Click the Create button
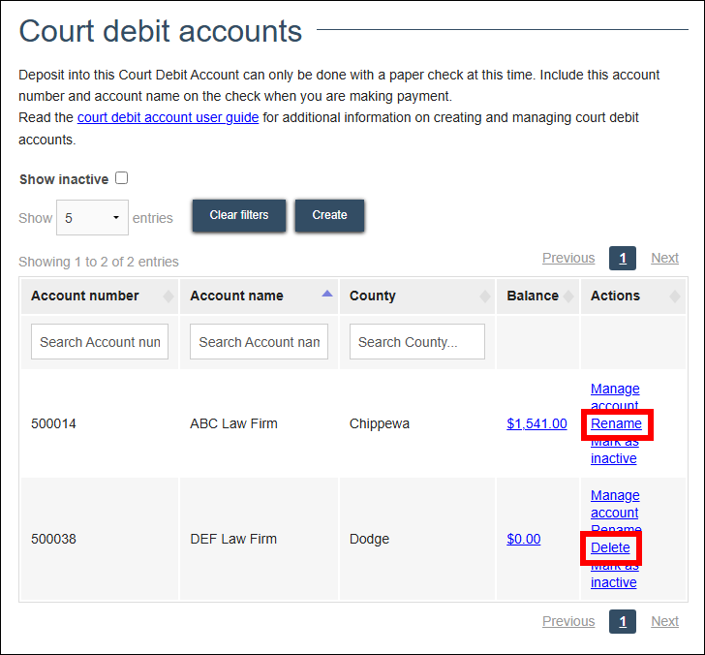This screenshot has height=655, width=705. click(x=329, y=215)
